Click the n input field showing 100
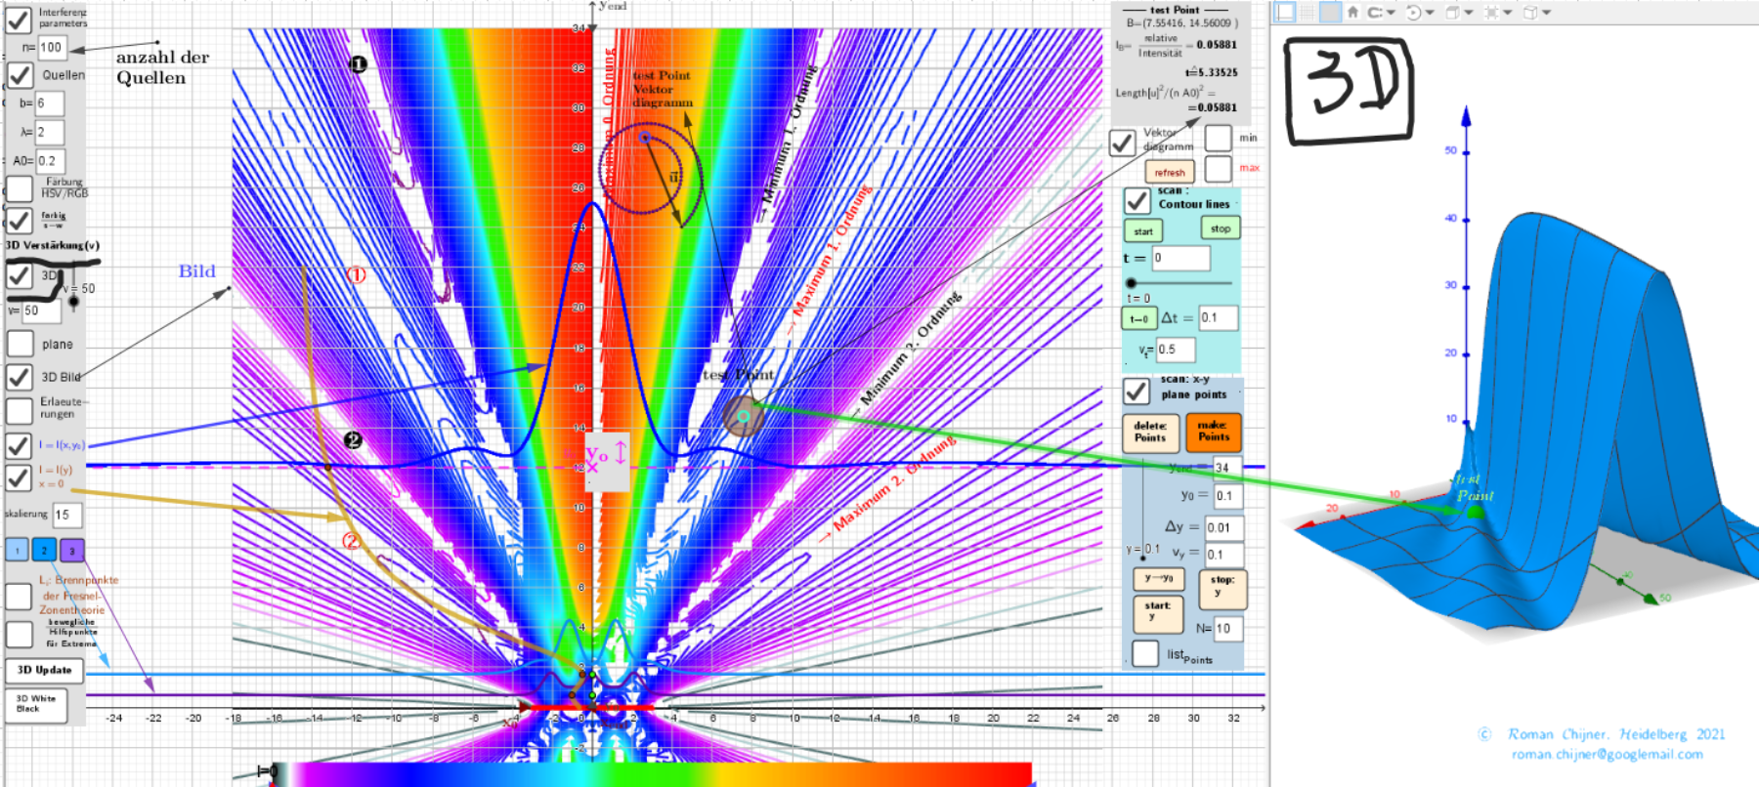Screen dimensions: 1759x787 (52, 47)
